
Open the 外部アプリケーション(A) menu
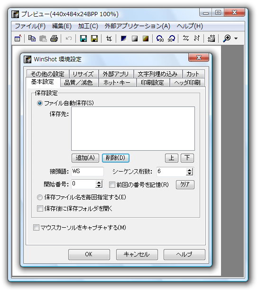pyautogui.click(x=138, y=26)
